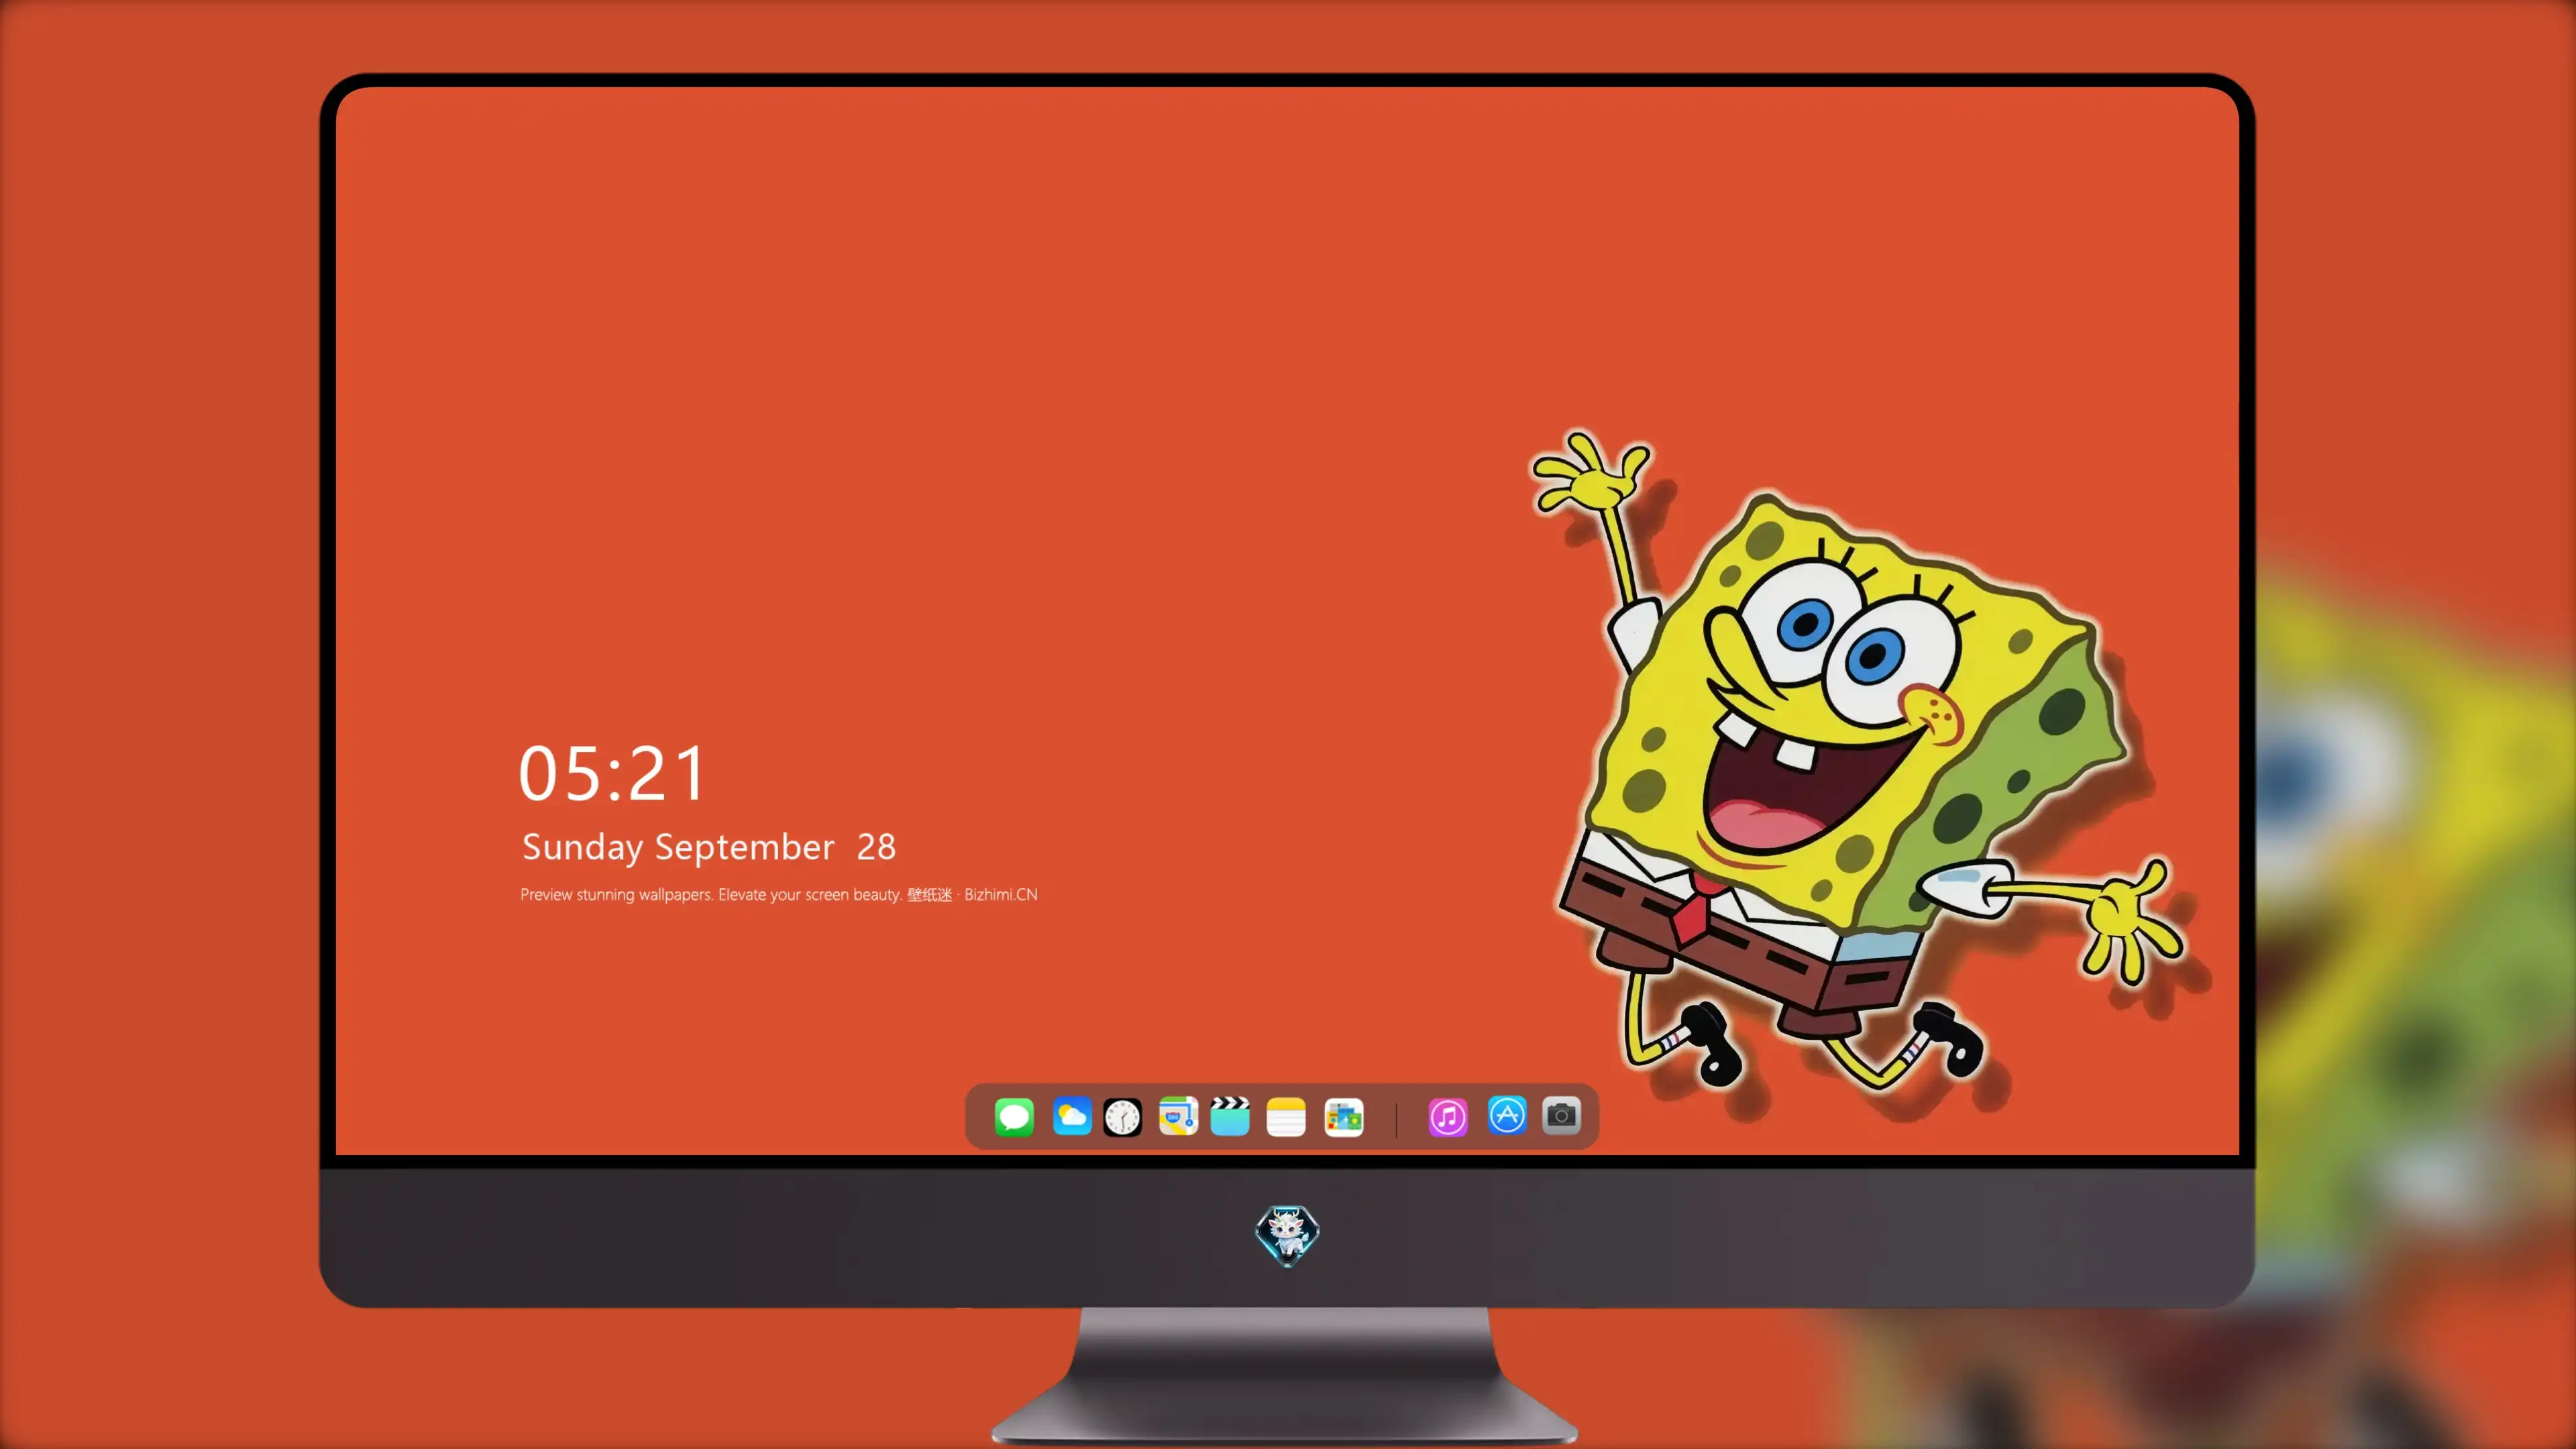This screenshot has height=1449, width=2576.
Task: Launch the Clock app from the dock
Action: [1122, 1117]
